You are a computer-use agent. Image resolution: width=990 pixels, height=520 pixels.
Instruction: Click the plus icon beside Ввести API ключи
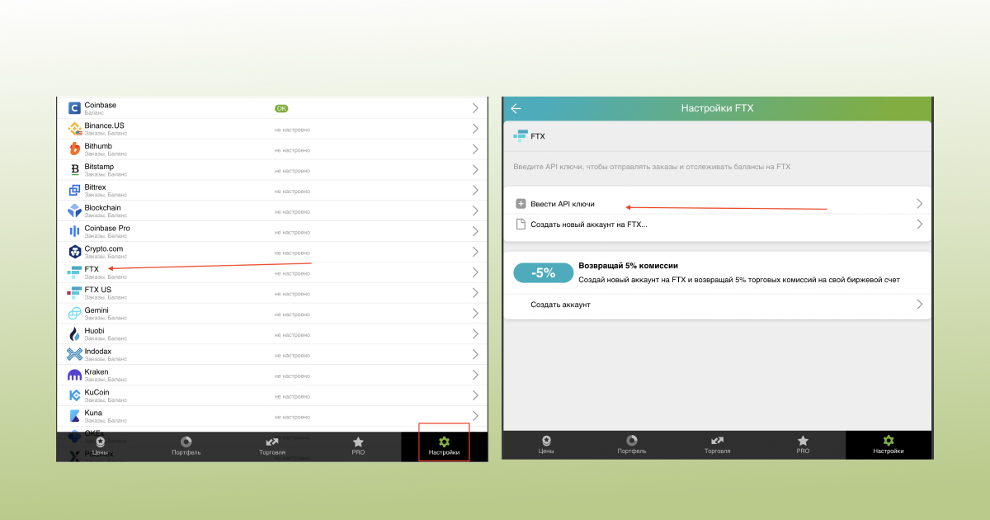(x=521, y=204)
